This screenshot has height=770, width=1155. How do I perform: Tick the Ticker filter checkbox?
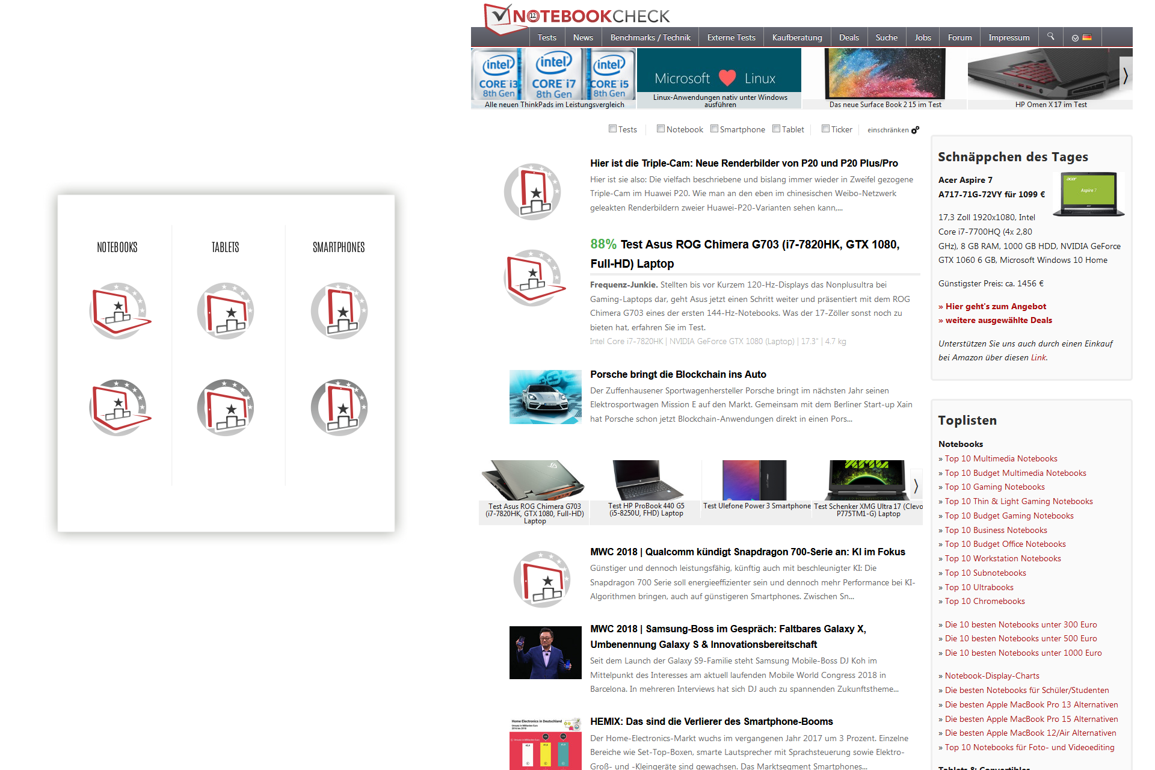tap(825, 129)
